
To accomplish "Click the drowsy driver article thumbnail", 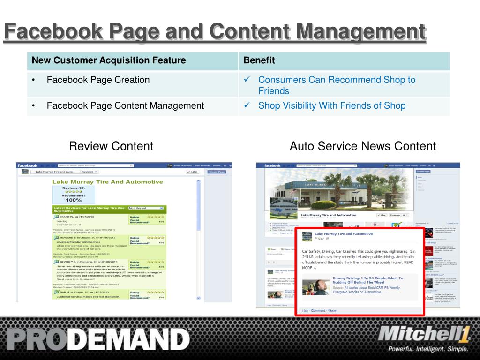I will coord(316,287).
